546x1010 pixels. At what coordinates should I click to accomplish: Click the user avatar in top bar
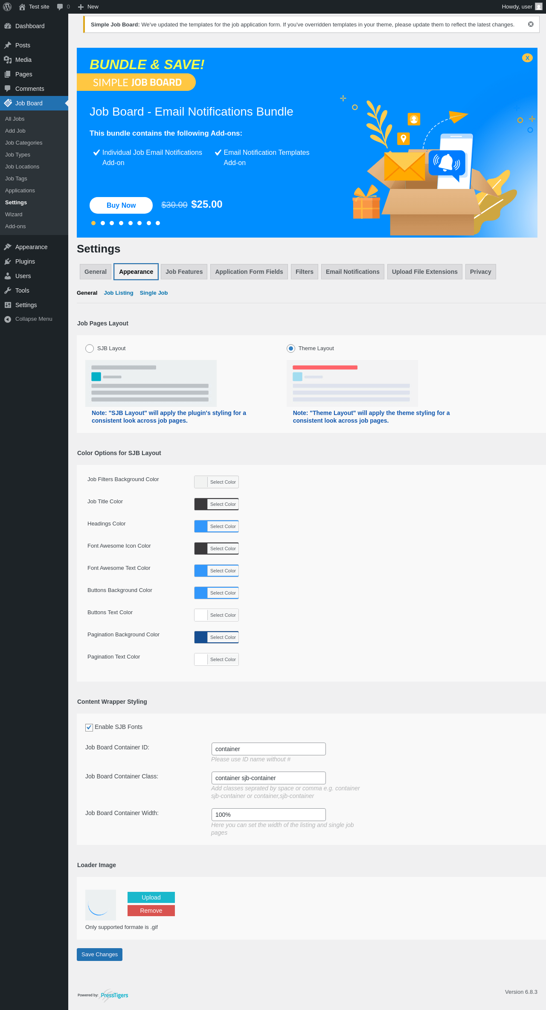539,7
